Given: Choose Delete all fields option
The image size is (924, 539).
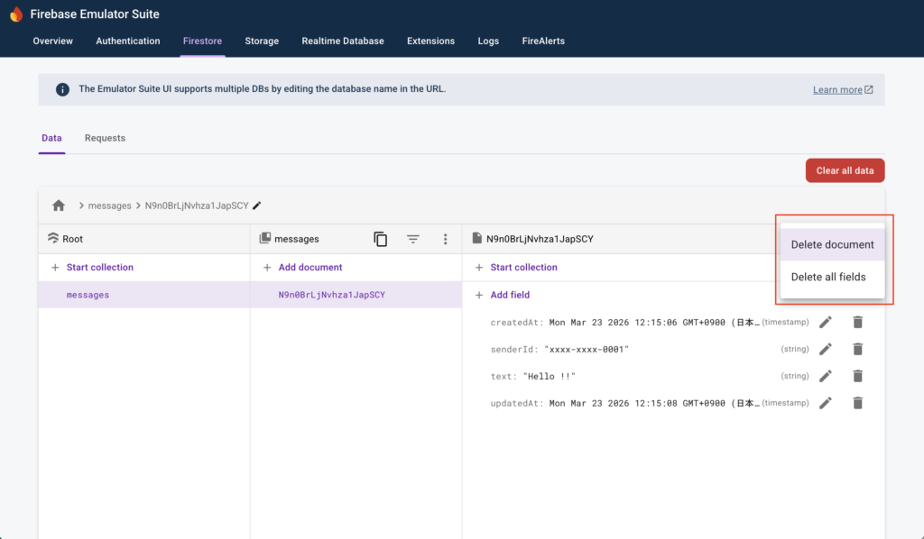Looking at the screenshot, I should point(827,277).
